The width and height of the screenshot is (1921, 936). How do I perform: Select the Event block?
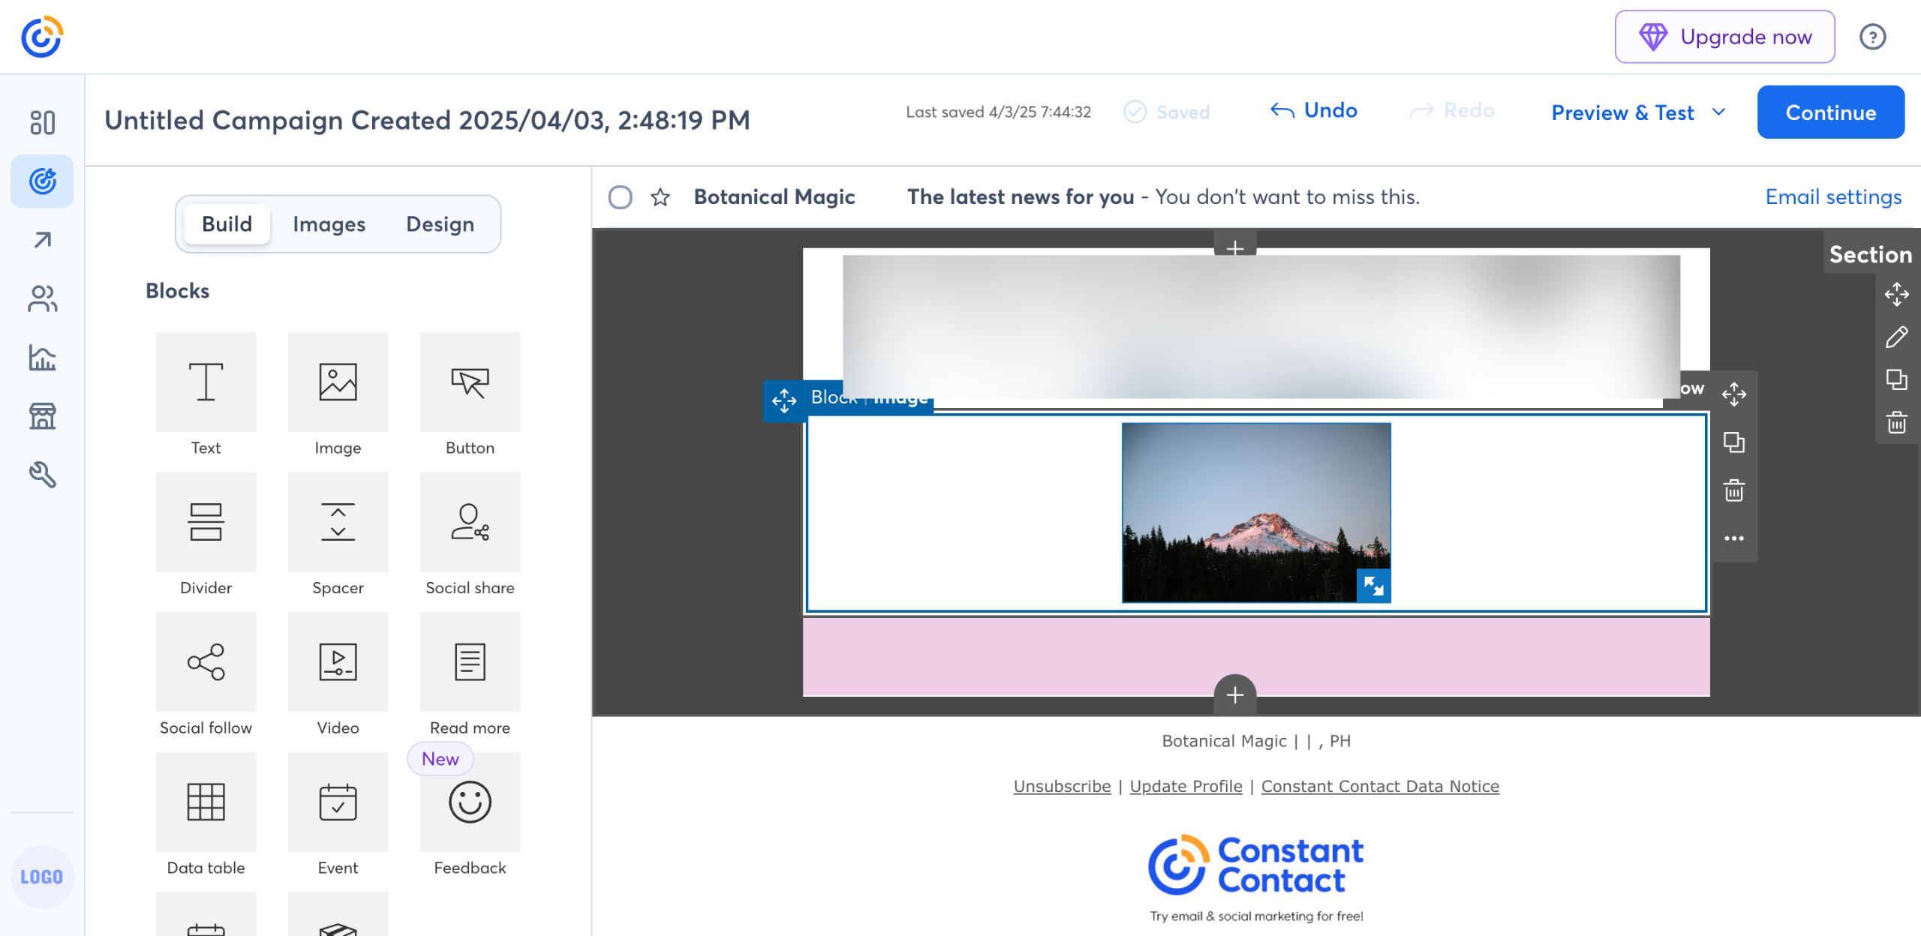coord(338,815)
